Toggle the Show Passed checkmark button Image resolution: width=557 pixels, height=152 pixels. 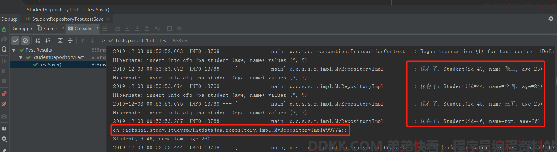[16, 40]
